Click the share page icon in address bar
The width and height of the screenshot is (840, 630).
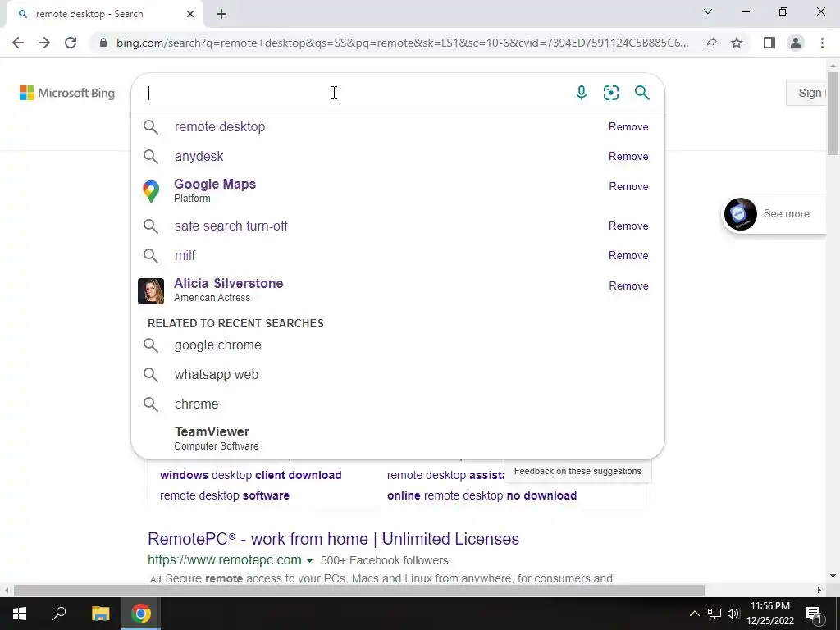710,43
